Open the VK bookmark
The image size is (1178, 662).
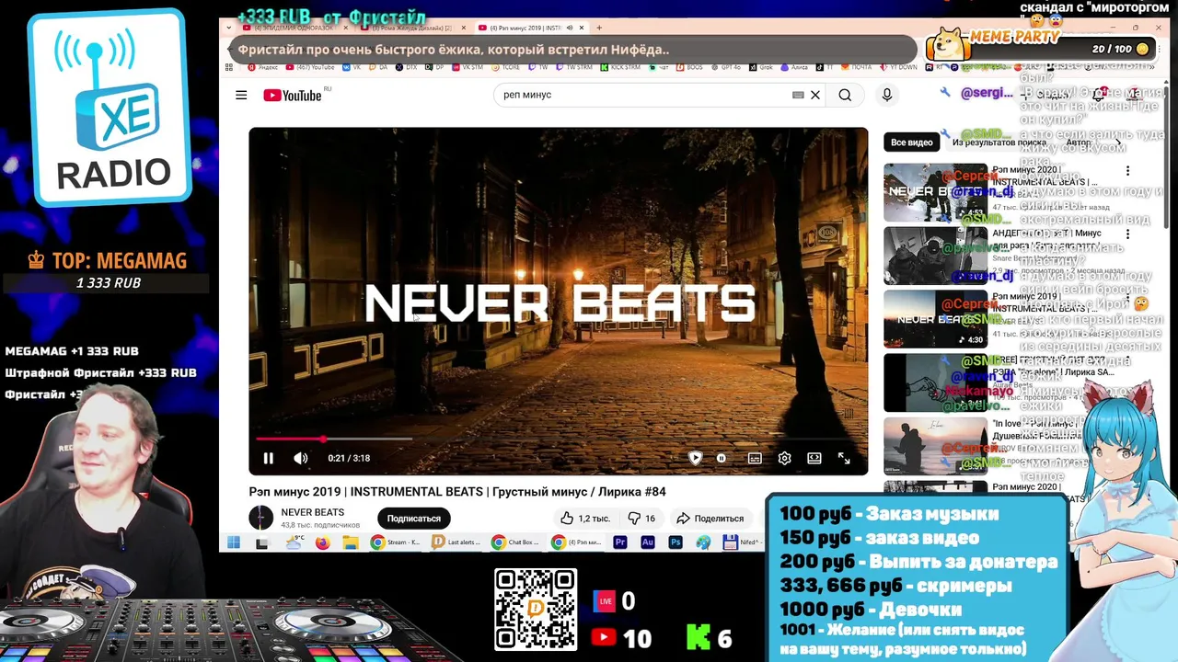pos(352,67)
